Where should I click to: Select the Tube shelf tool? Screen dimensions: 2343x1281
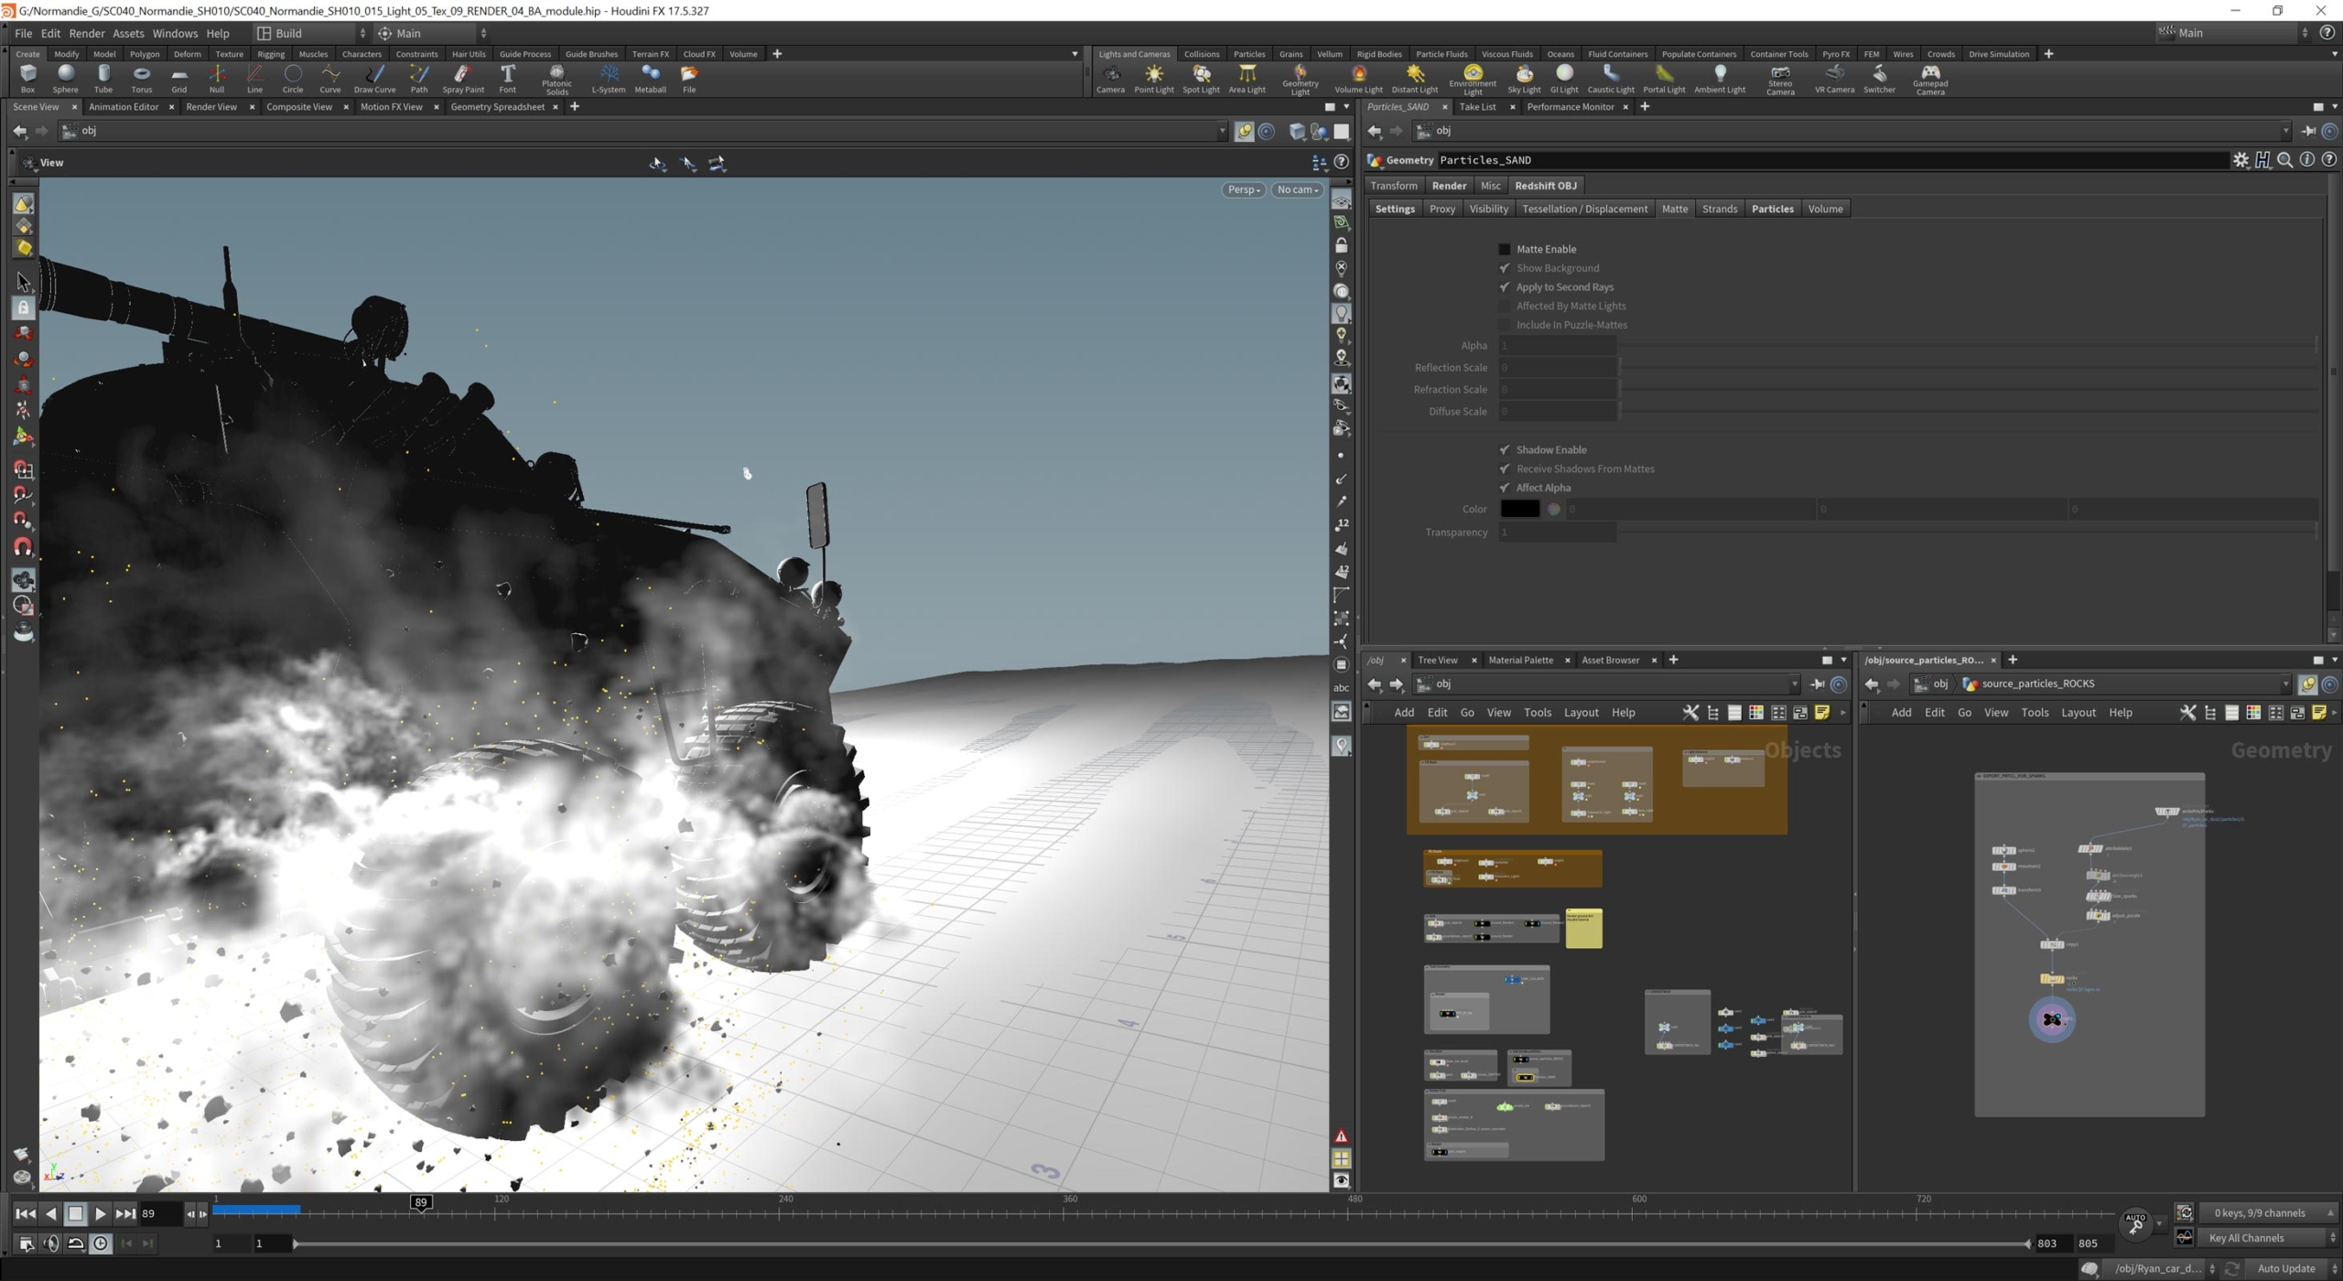pyautogui.click(x=103, y=79)
